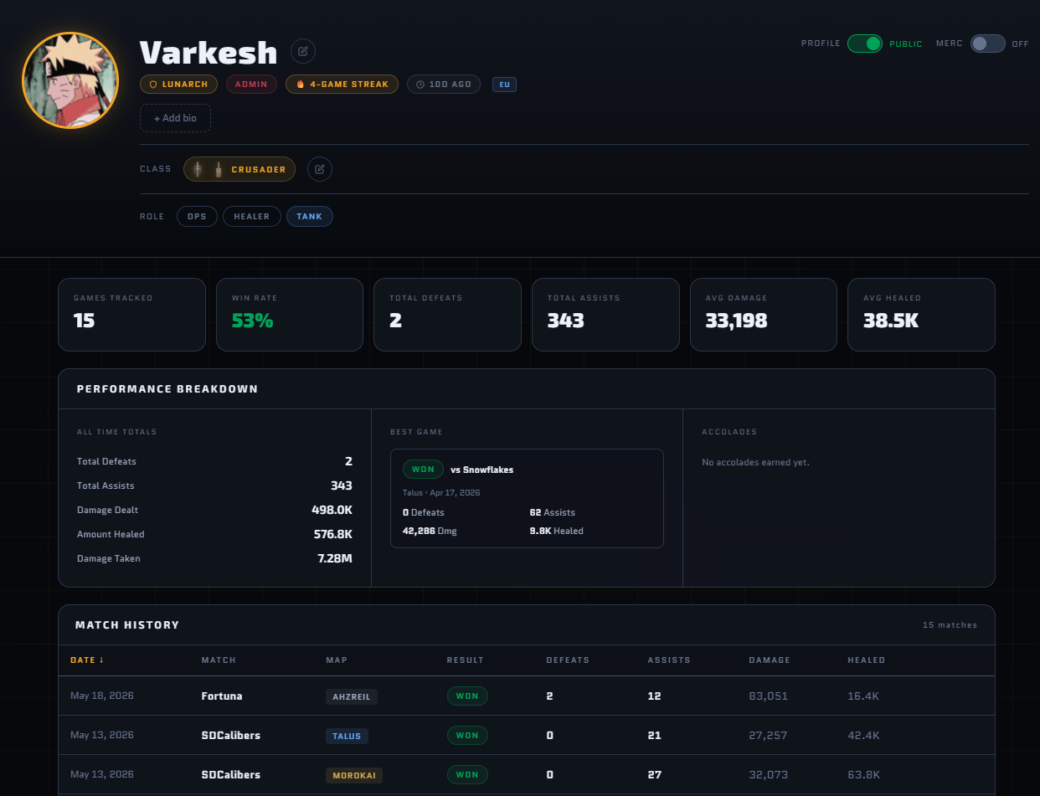This screenshot has width=1040, height=796.
Task: Click the Map column header
Action: point(337,660)
